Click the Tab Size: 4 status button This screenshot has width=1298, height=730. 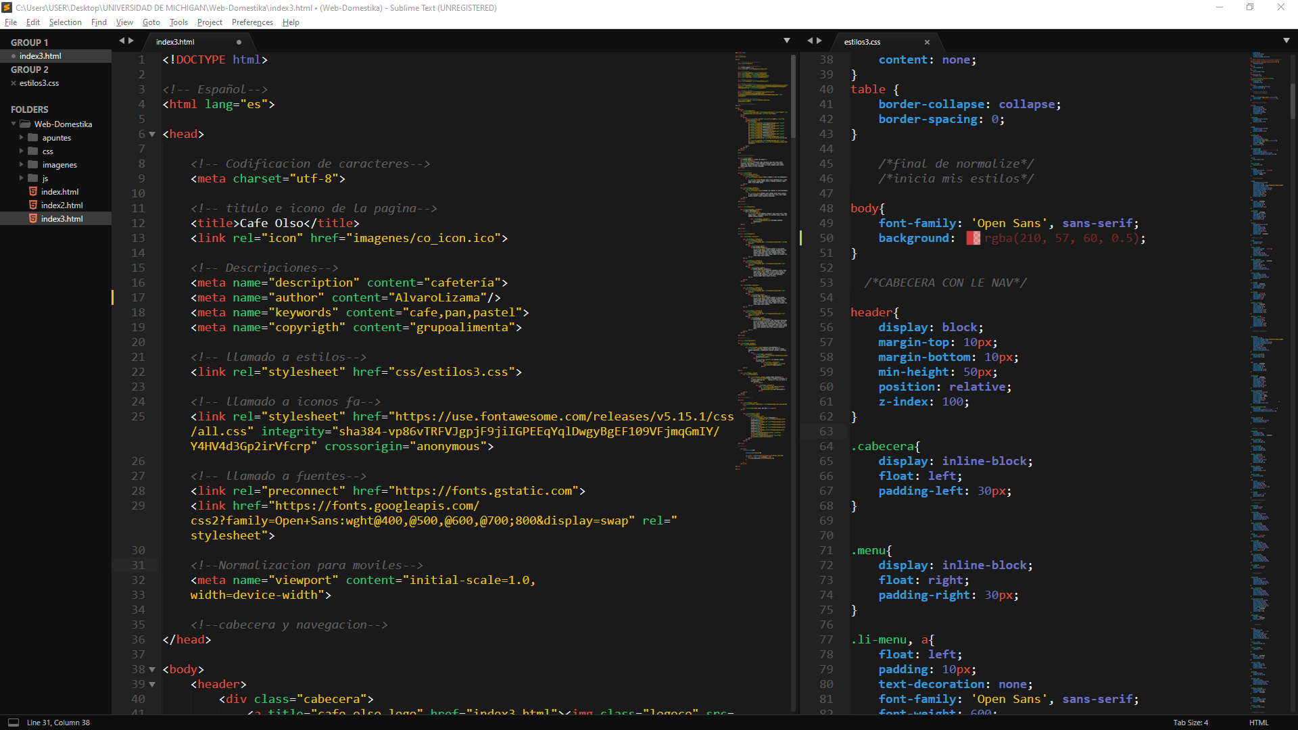(x=1191, y=723)
